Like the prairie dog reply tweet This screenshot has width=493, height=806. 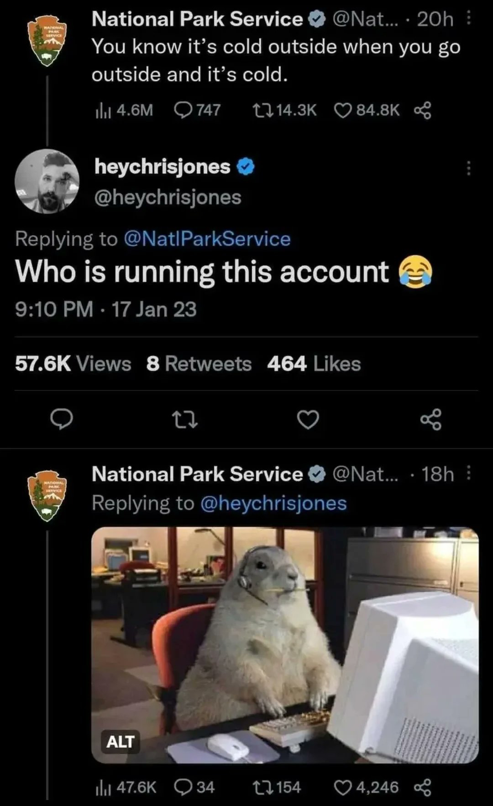[343, 787]
